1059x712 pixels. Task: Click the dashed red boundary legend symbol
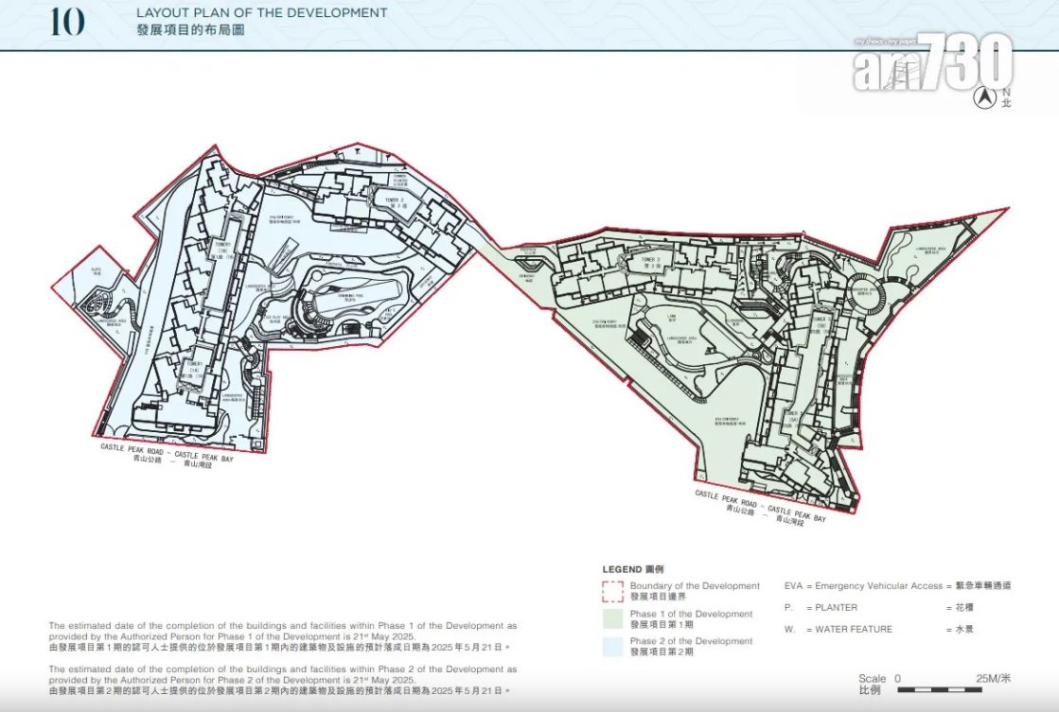click(x=612, y=592)
